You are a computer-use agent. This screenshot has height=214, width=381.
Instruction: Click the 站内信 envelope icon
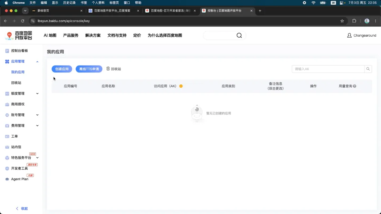coord(7,147)
